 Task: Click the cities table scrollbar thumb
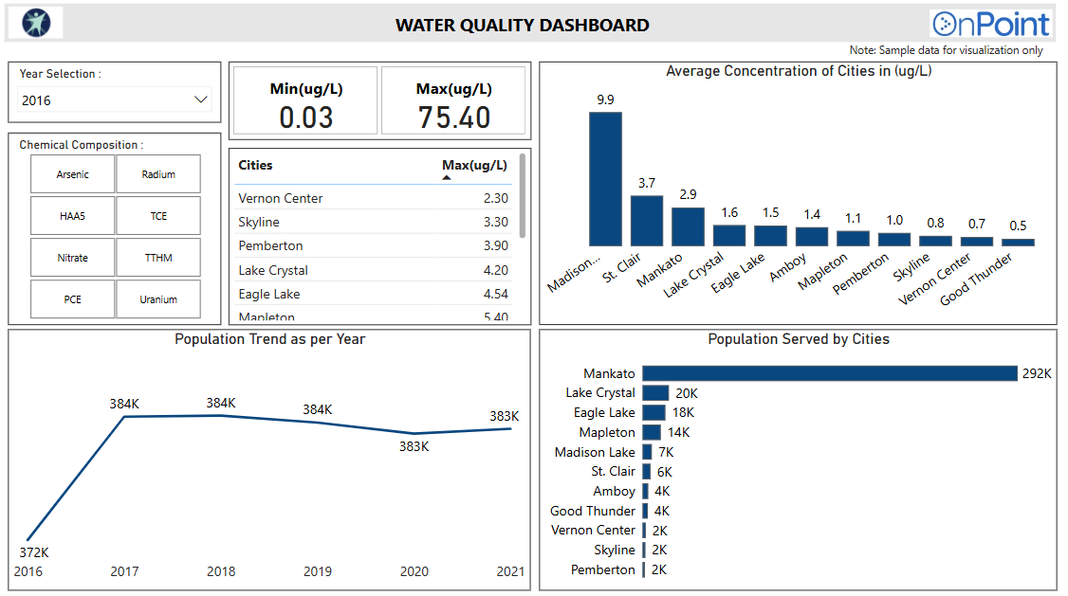(x=523, y=196)
